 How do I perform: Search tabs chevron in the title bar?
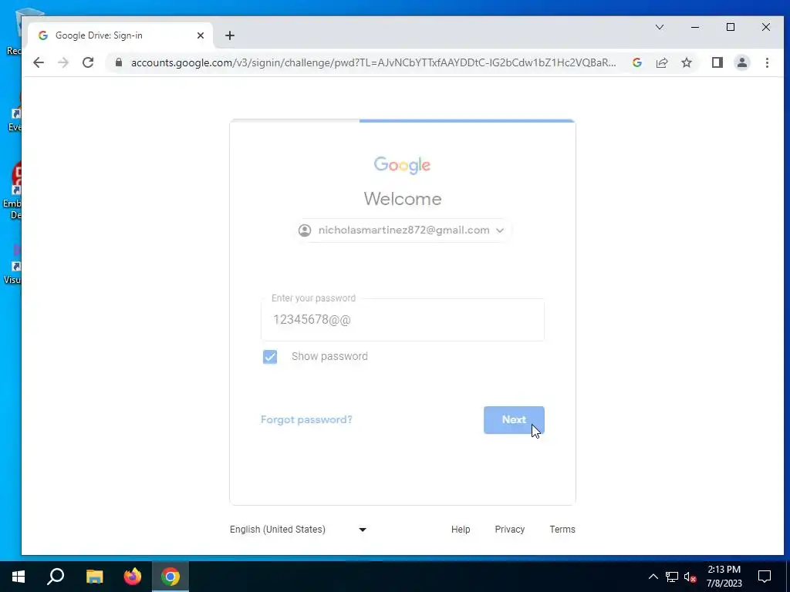coord(660,27)
